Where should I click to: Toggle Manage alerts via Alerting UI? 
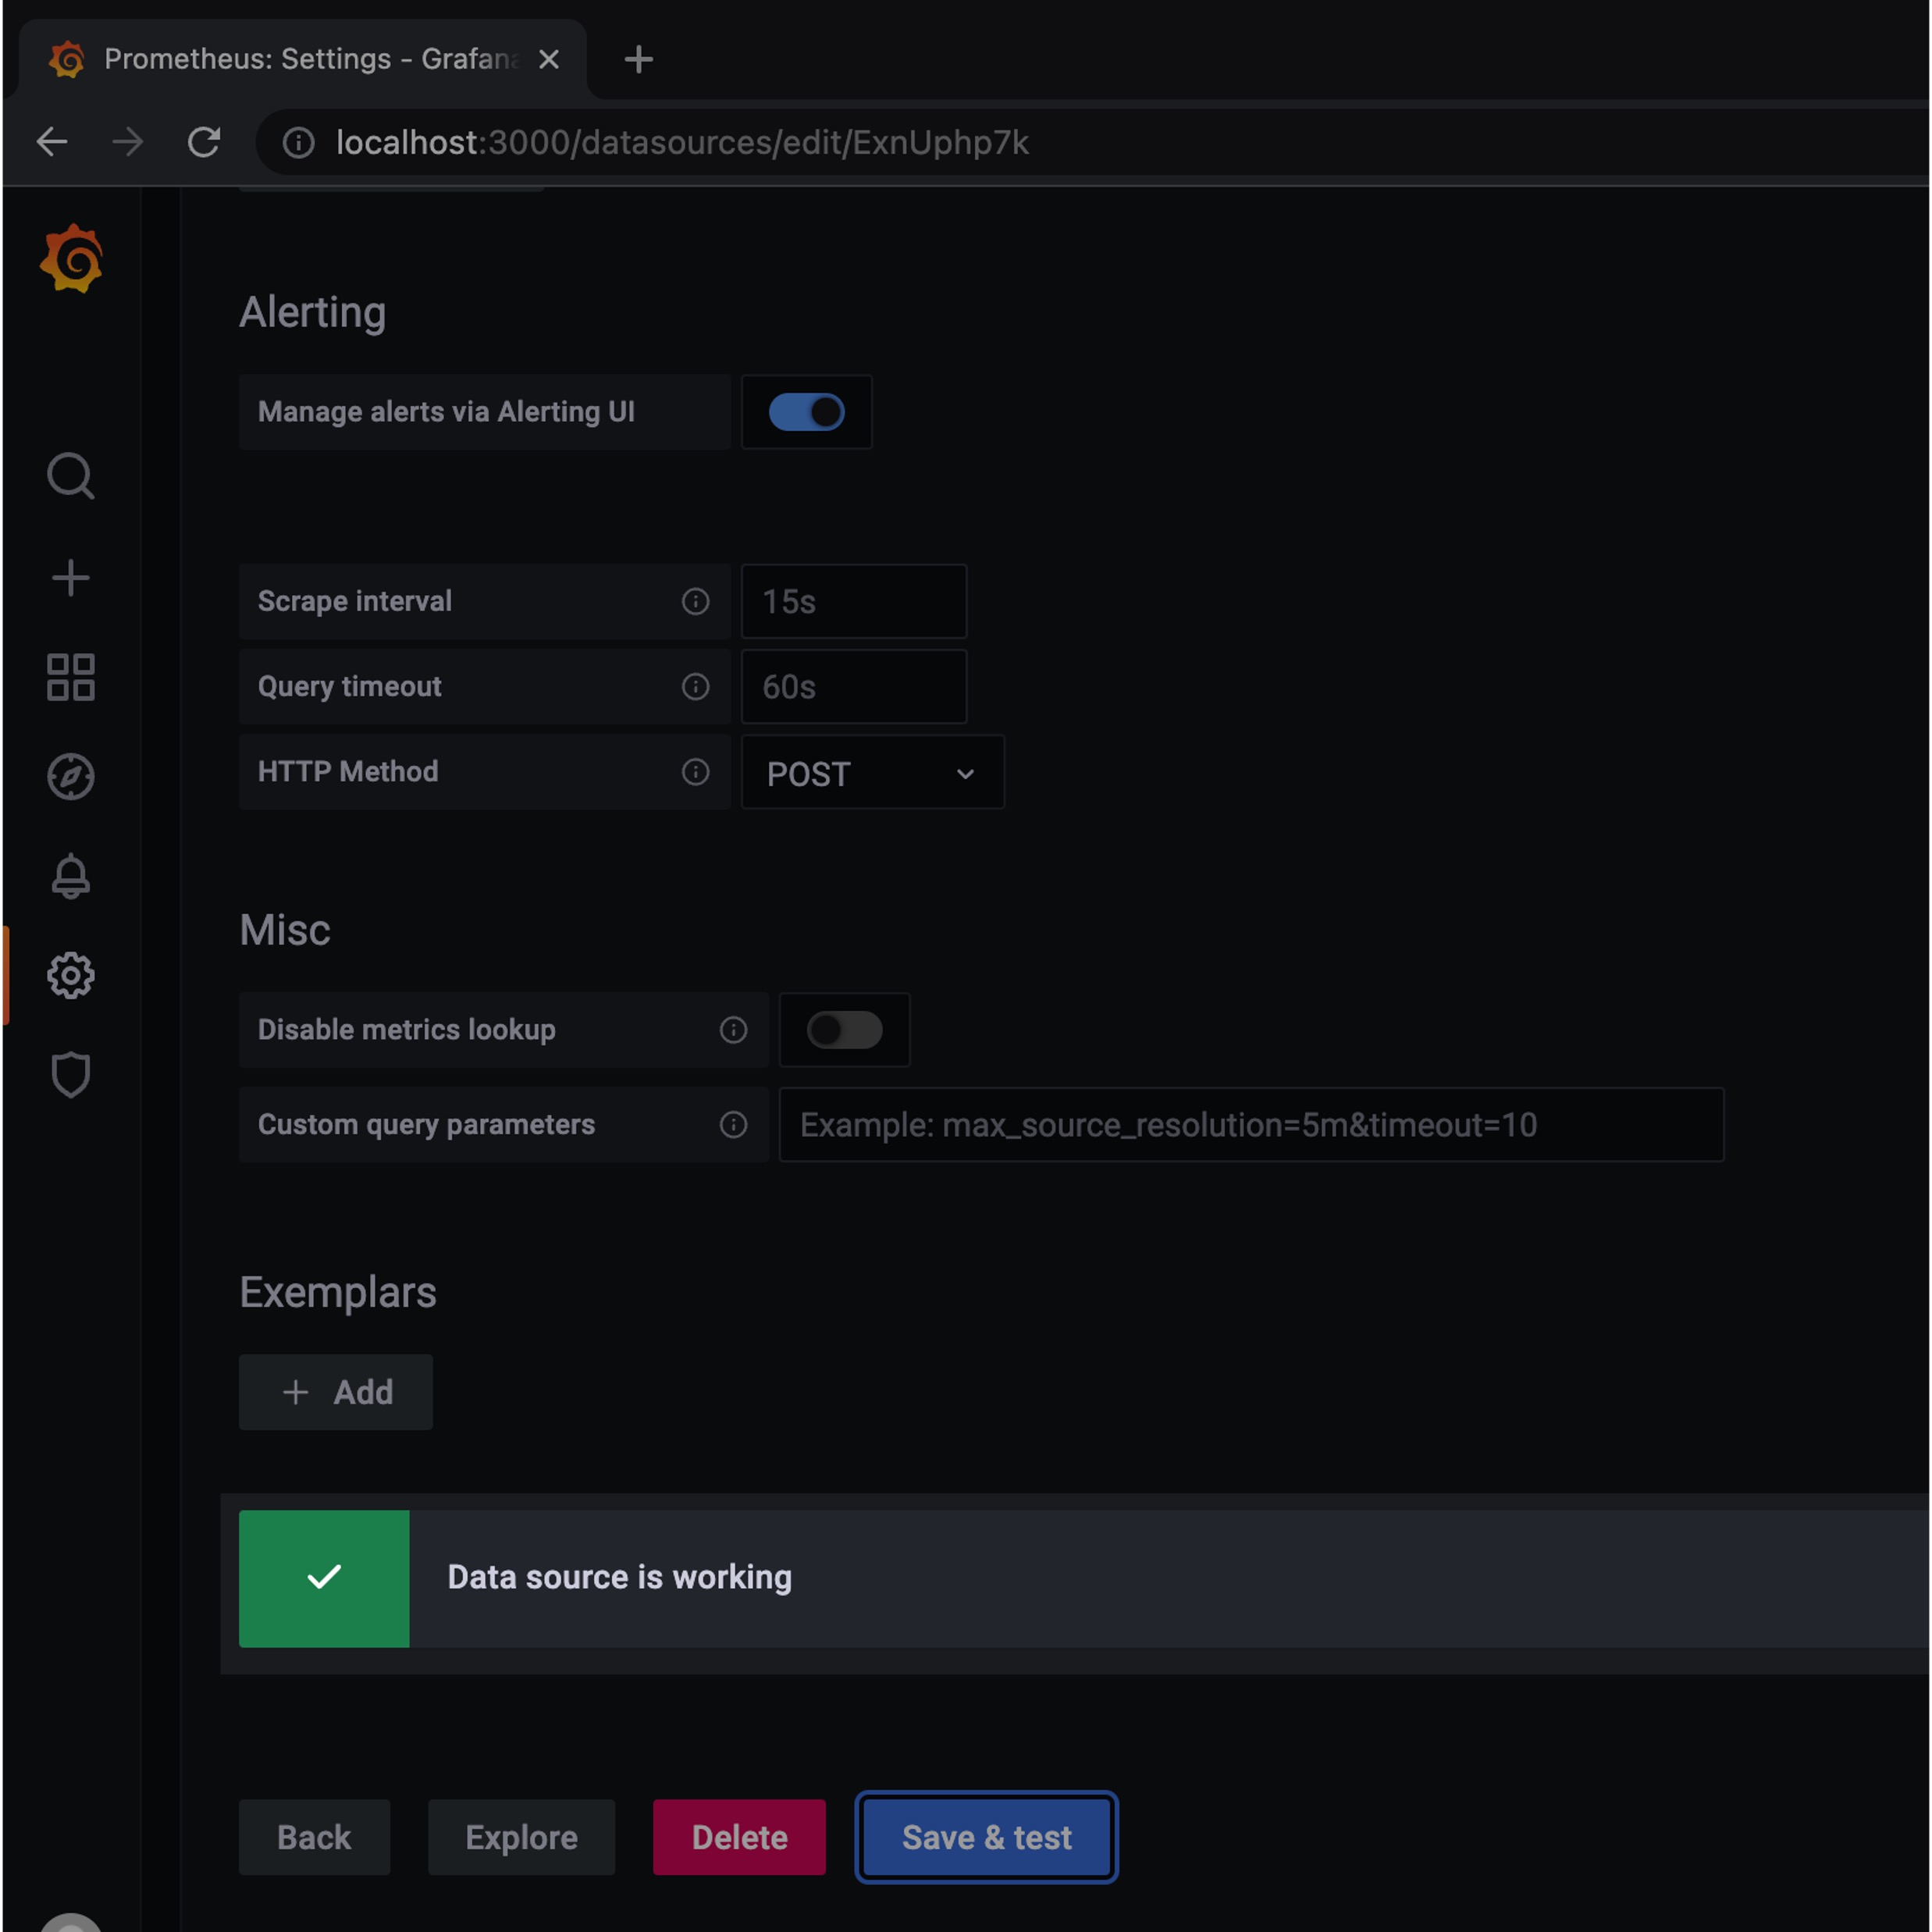[806, 412]
